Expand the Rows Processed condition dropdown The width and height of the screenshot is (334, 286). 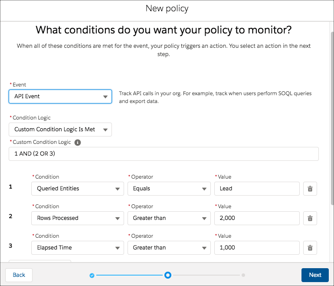click(x=78, y=218)
